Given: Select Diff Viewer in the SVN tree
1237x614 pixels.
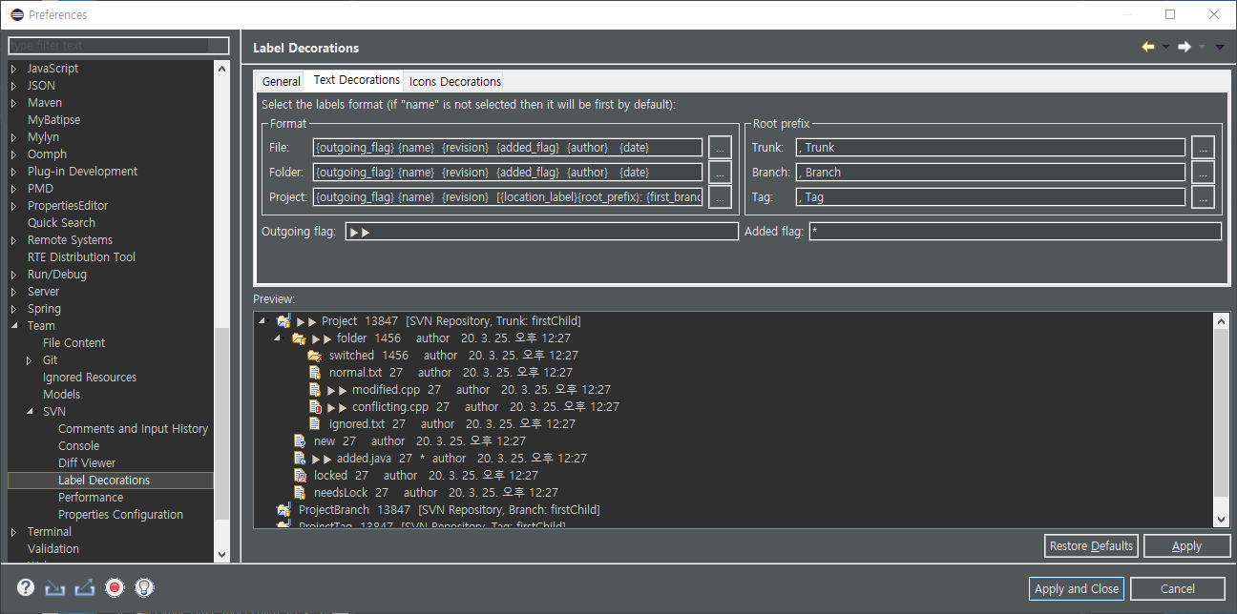Looking at the screenshot, I should click(x=87, y=463).
